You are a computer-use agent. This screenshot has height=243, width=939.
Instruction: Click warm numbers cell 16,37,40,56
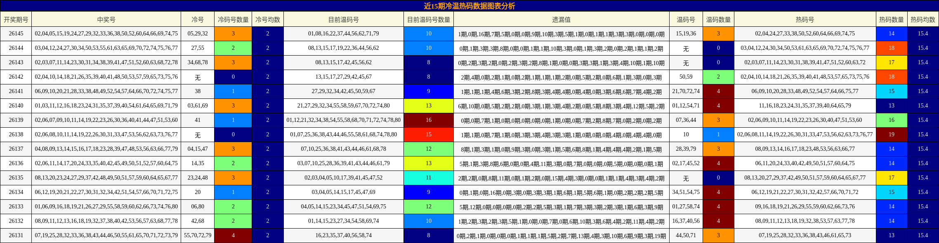click(x=686, y=221)
